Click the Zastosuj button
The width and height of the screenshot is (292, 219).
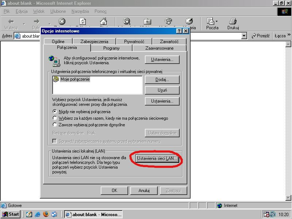tap(173, 191)
